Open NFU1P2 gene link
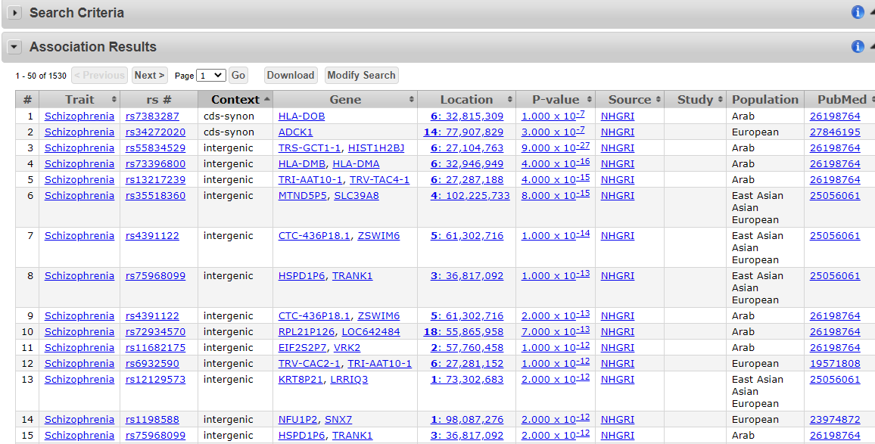 pos(298,420)
